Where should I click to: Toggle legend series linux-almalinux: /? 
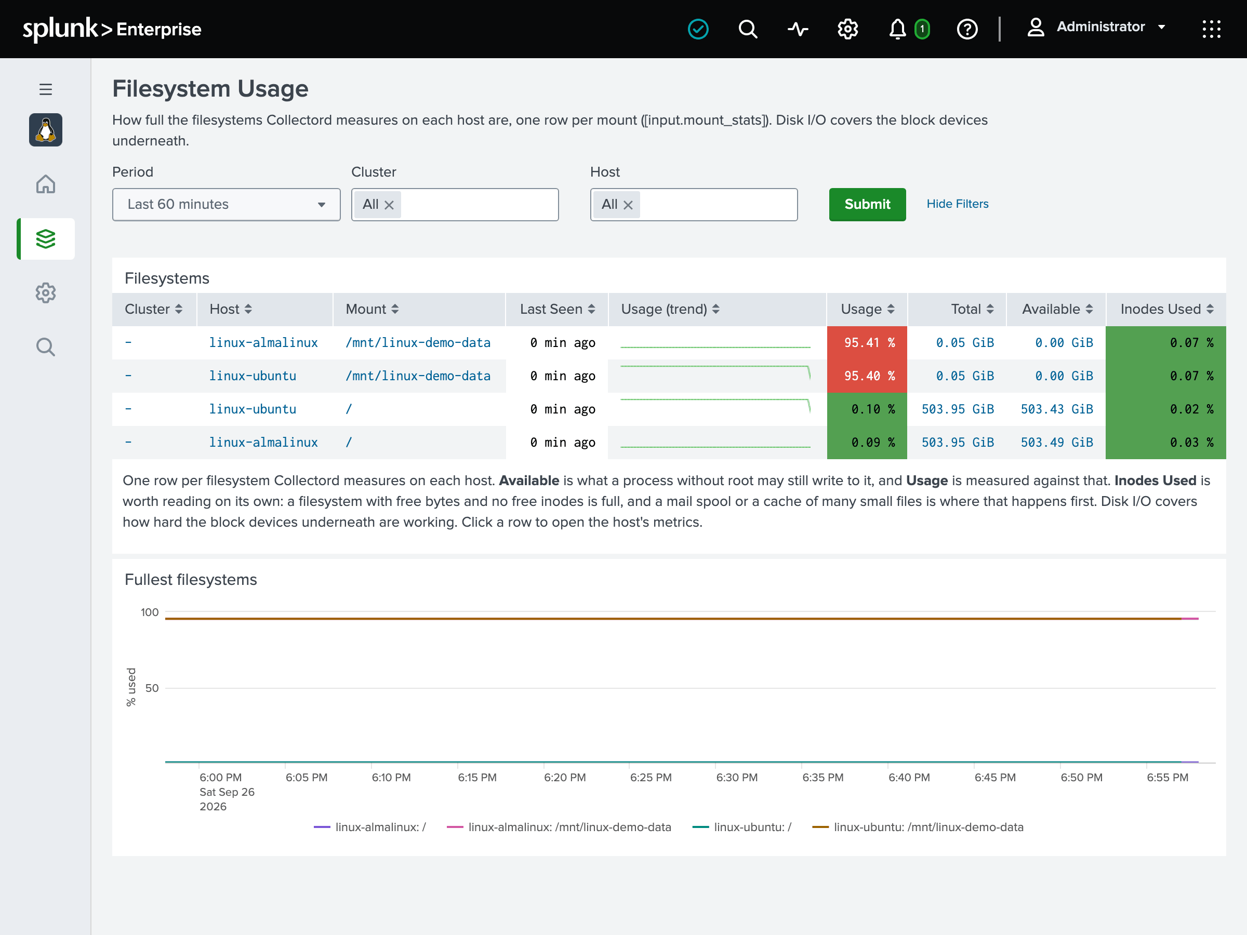pyautogui.click(x=370, y=827)
